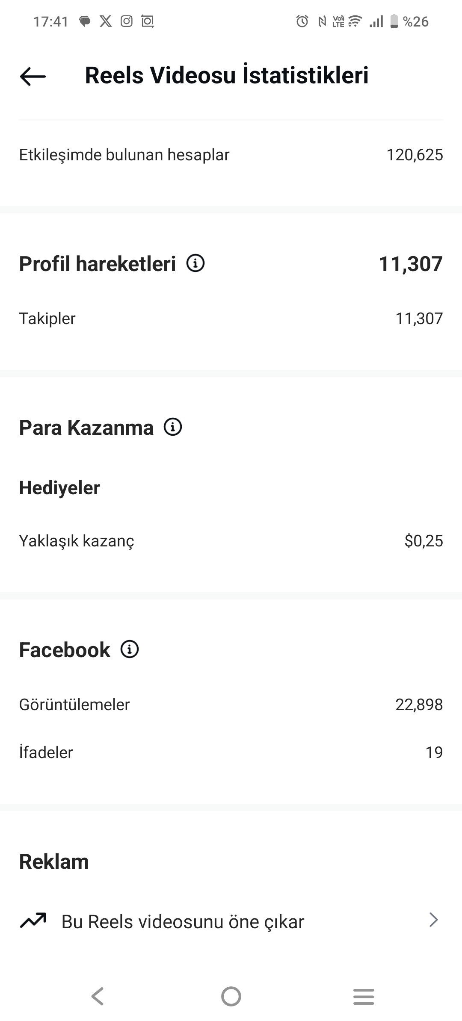
Task: Tap the back arrow in the header
Action: tap(33, 76)
